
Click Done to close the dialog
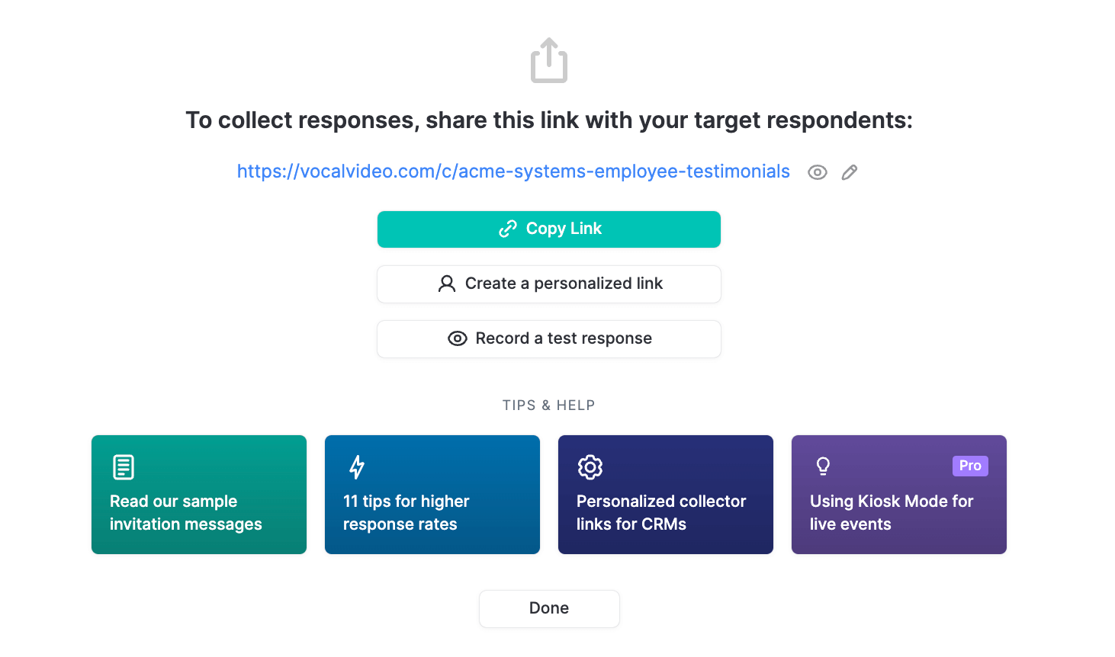(548, 608)
